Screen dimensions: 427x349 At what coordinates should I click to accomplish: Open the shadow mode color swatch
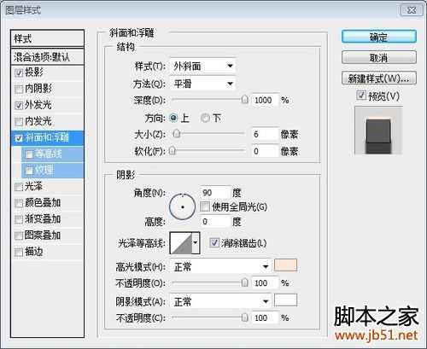click(x=285, y=300)
